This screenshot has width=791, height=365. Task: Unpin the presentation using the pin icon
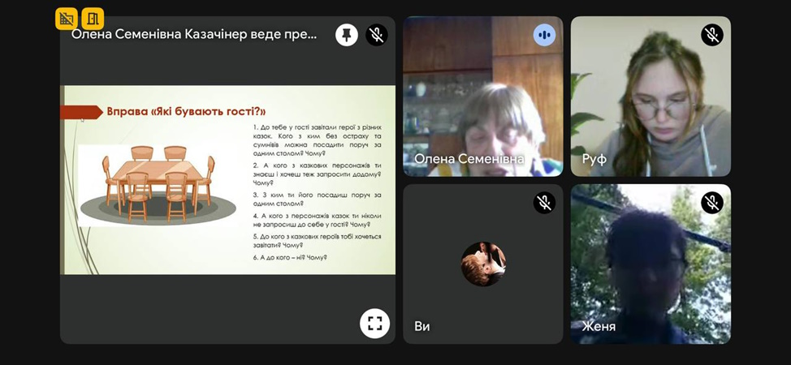tap(347, 36)
